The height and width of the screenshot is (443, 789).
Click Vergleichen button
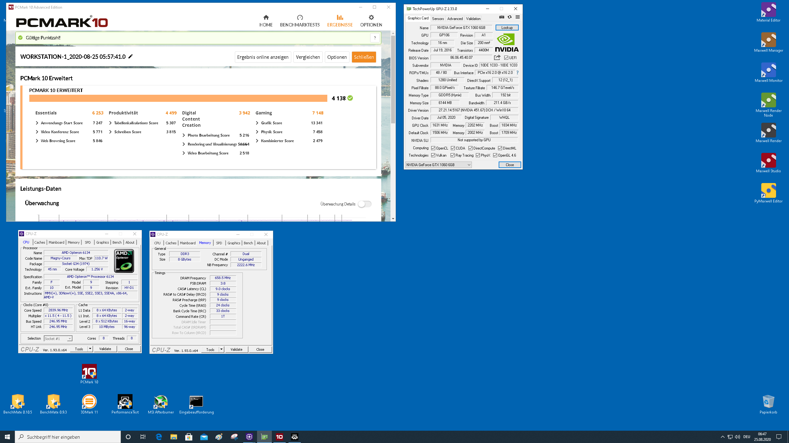click(x=308, y=57)
